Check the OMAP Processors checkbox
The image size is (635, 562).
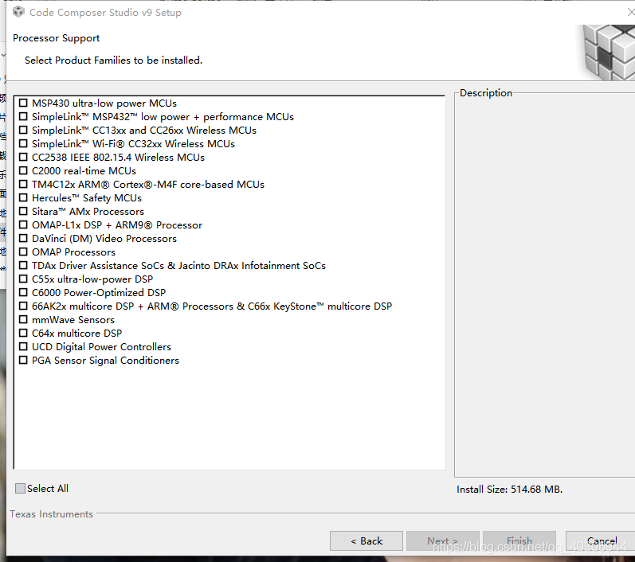click(x=23, y=252)
